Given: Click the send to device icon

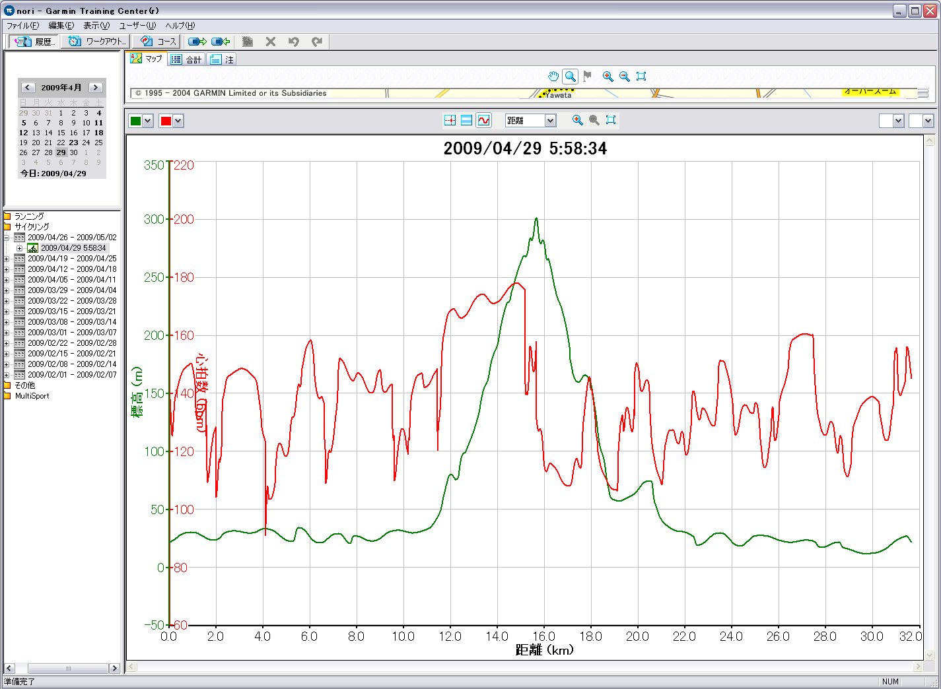Looking at the screenshot, I should click(197, 42).
